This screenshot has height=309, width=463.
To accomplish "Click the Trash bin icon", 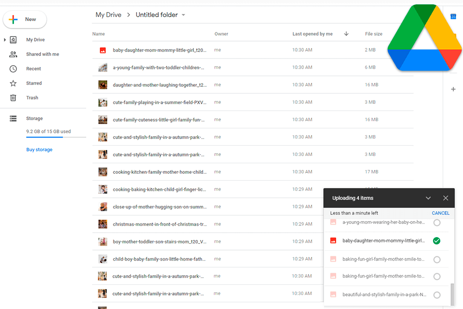I will pos(13,98).
